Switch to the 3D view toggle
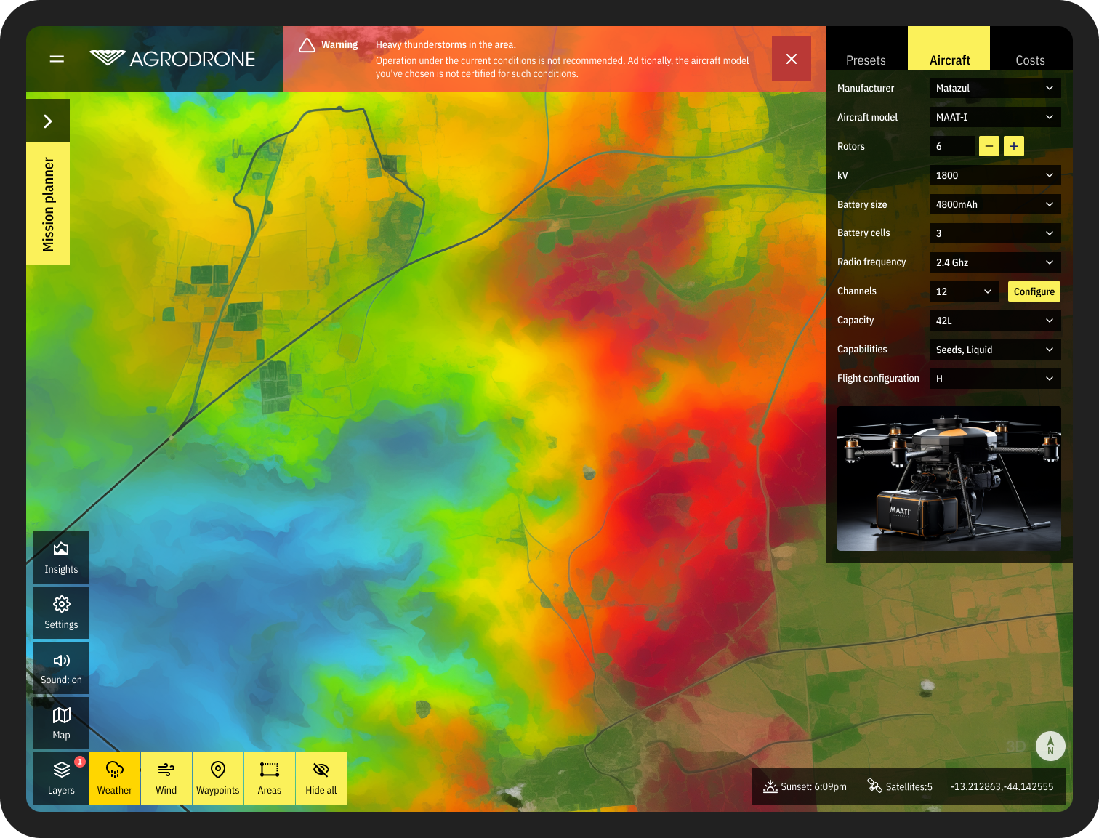Image resolution: width=1099 pixels, height=838 pixels. pyautogui.click(x=1016, y=746)
